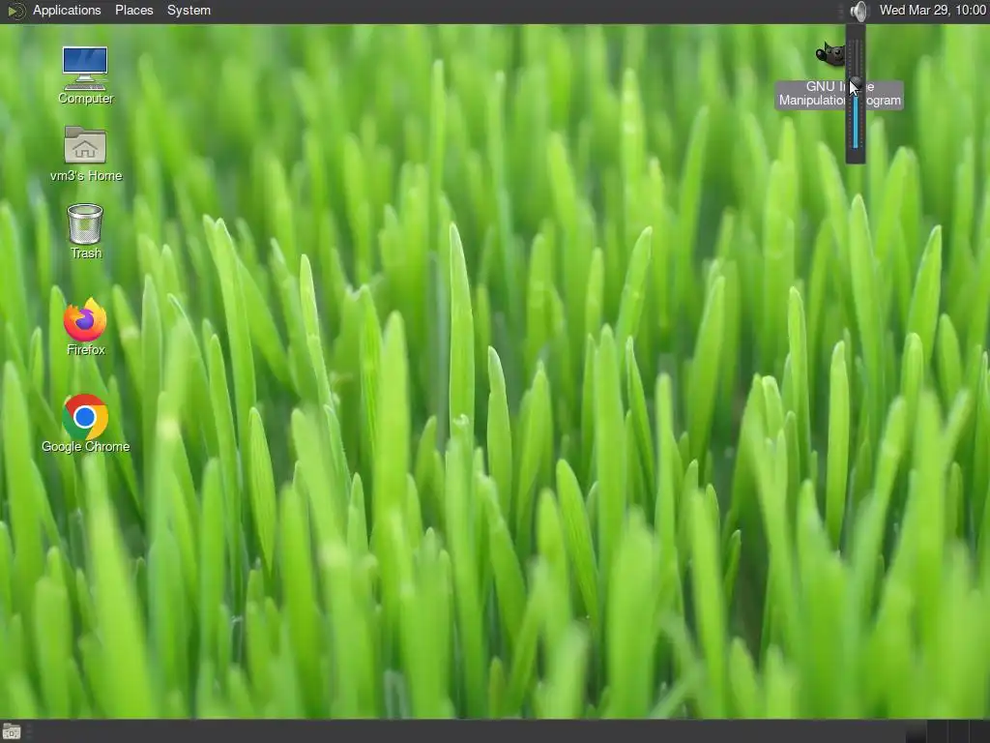
Task: Open the clock showing Wed Mar 29, 10:00
Action: 933,10
